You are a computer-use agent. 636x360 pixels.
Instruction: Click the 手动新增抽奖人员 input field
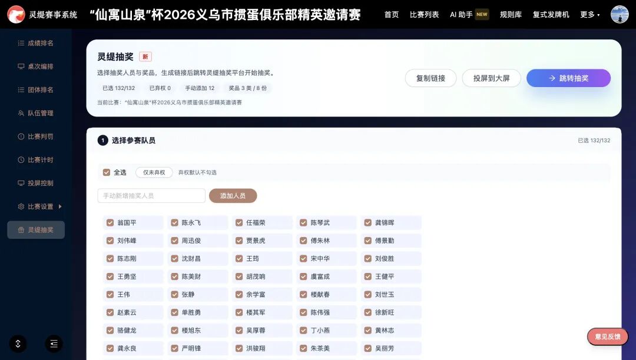151,196
